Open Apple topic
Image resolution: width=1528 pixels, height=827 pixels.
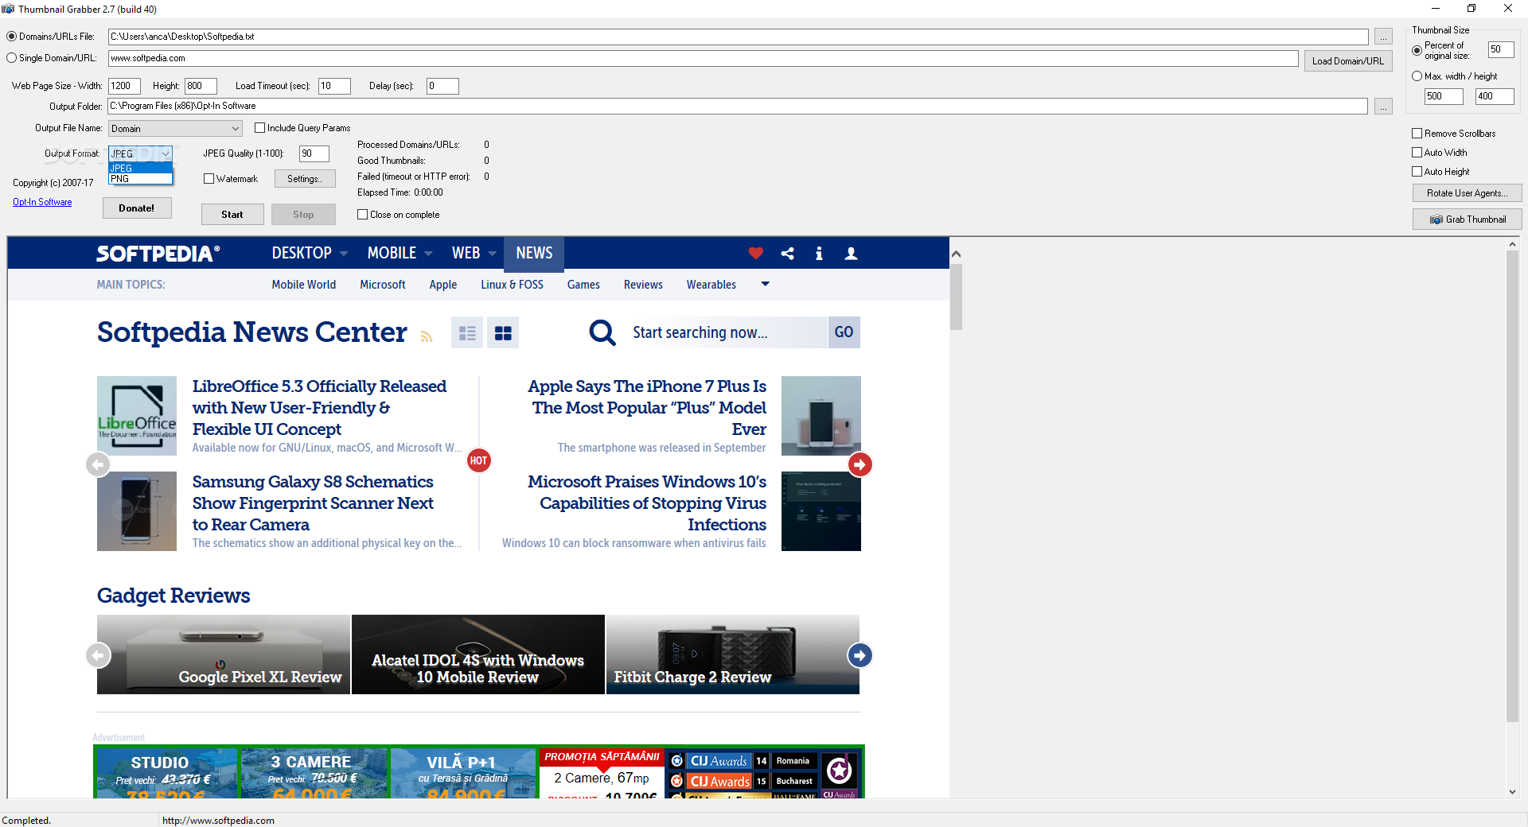coord(442,285)
